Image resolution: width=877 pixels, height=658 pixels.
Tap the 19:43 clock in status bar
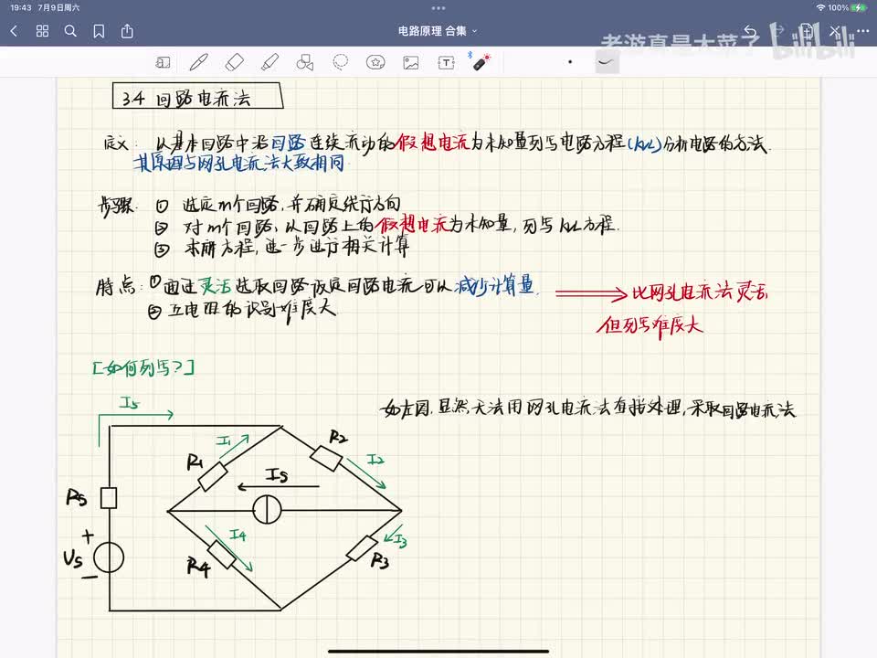pos(21,8)
